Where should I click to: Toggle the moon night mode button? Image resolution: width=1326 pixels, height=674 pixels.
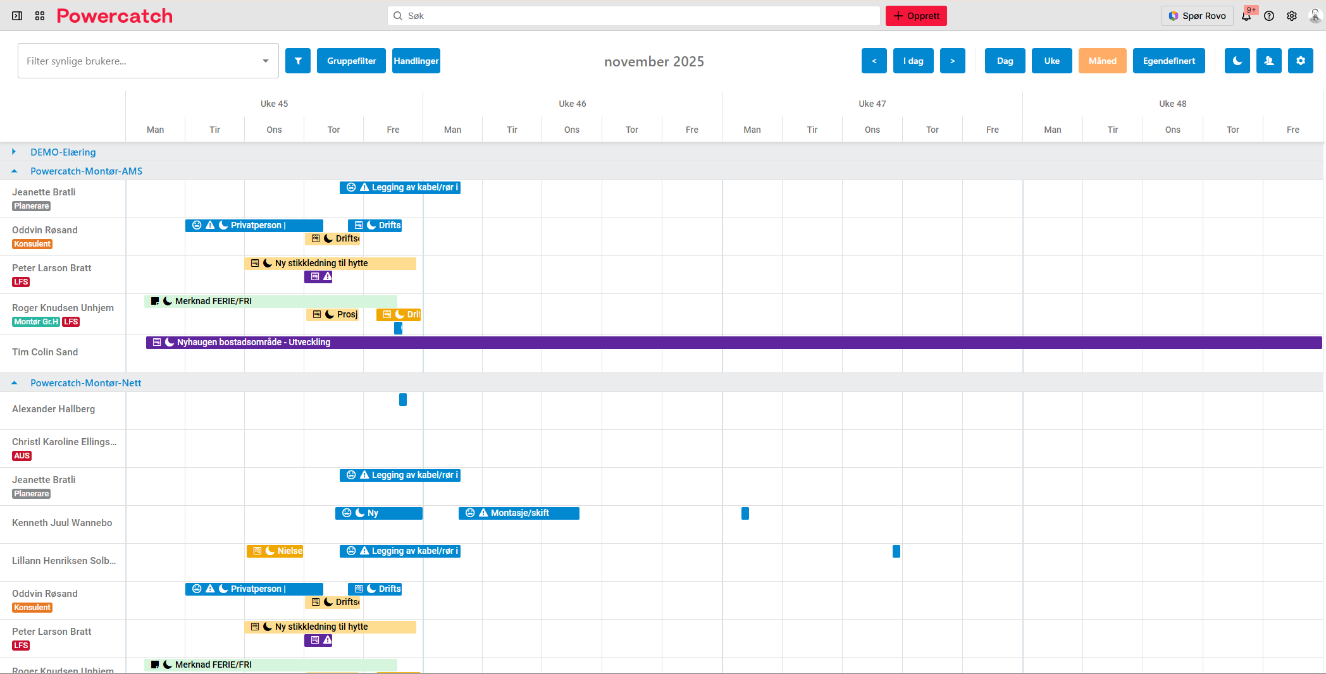pos(1237,61)
